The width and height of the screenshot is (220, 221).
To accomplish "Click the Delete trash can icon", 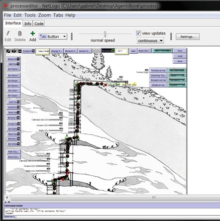I will 20,33.
